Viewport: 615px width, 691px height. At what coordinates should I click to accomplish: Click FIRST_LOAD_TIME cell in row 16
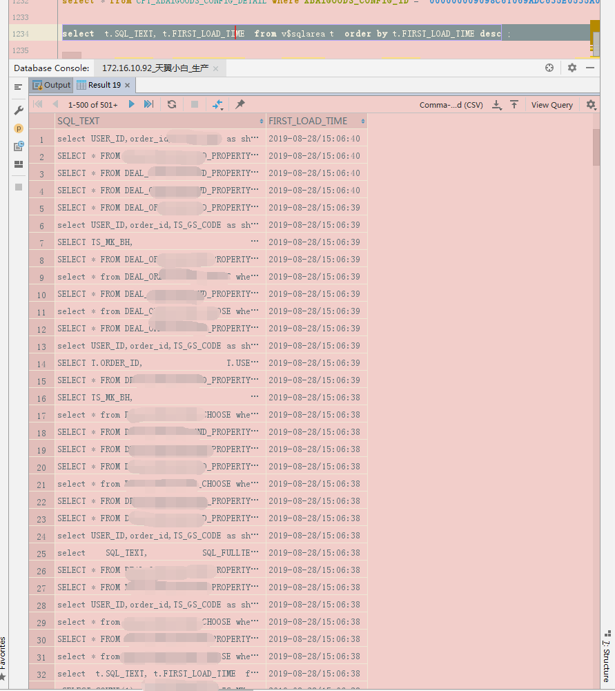click(316, 398)
